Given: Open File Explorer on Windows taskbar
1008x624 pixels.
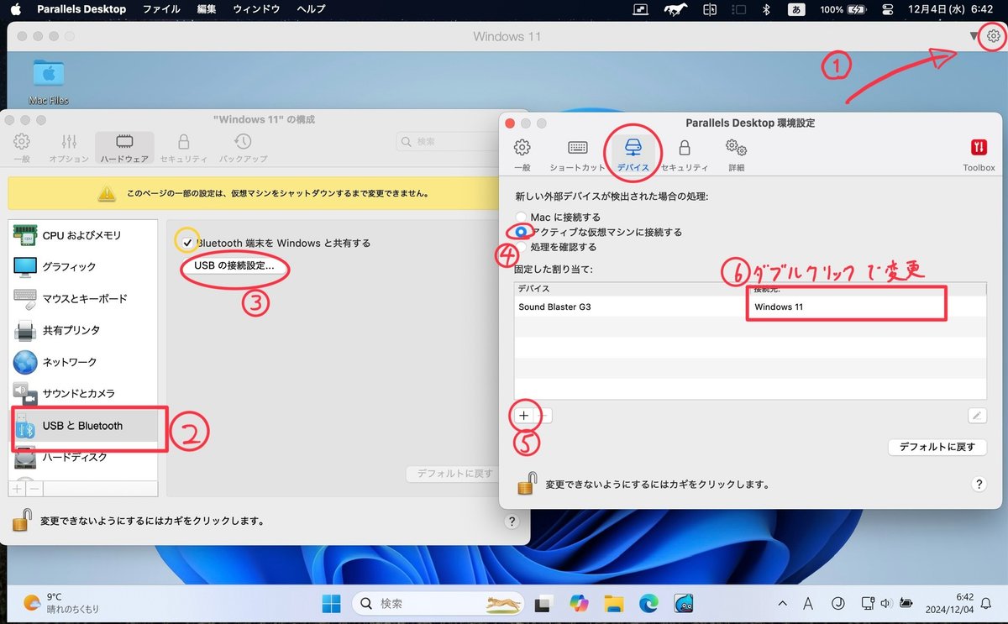Looking at the screenshot, I should (x=614, y=602).
